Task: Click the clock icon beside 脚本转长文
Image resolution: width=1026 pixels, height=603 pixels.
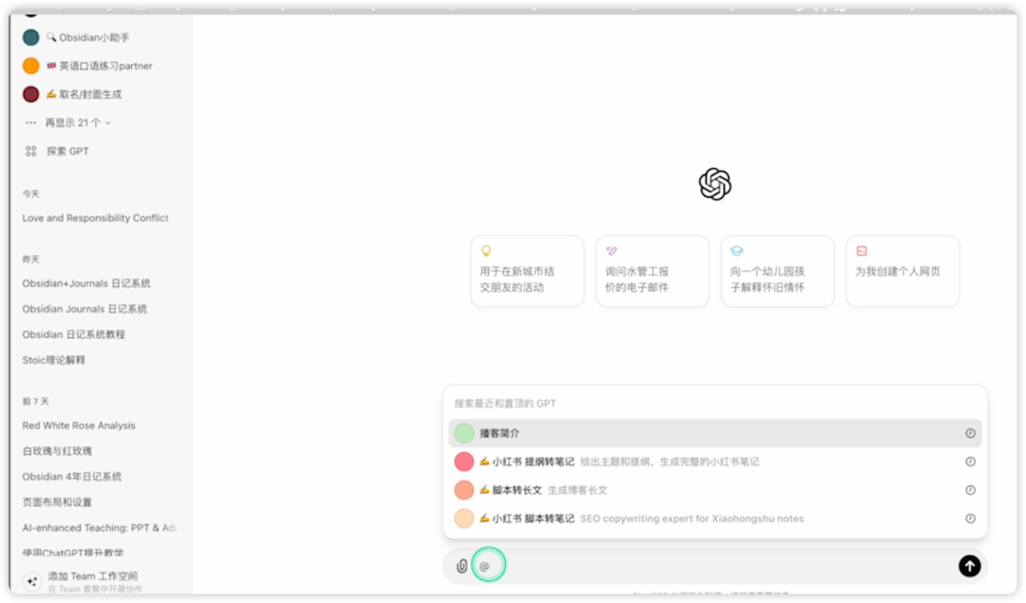Action: click(x=970, y=490)
